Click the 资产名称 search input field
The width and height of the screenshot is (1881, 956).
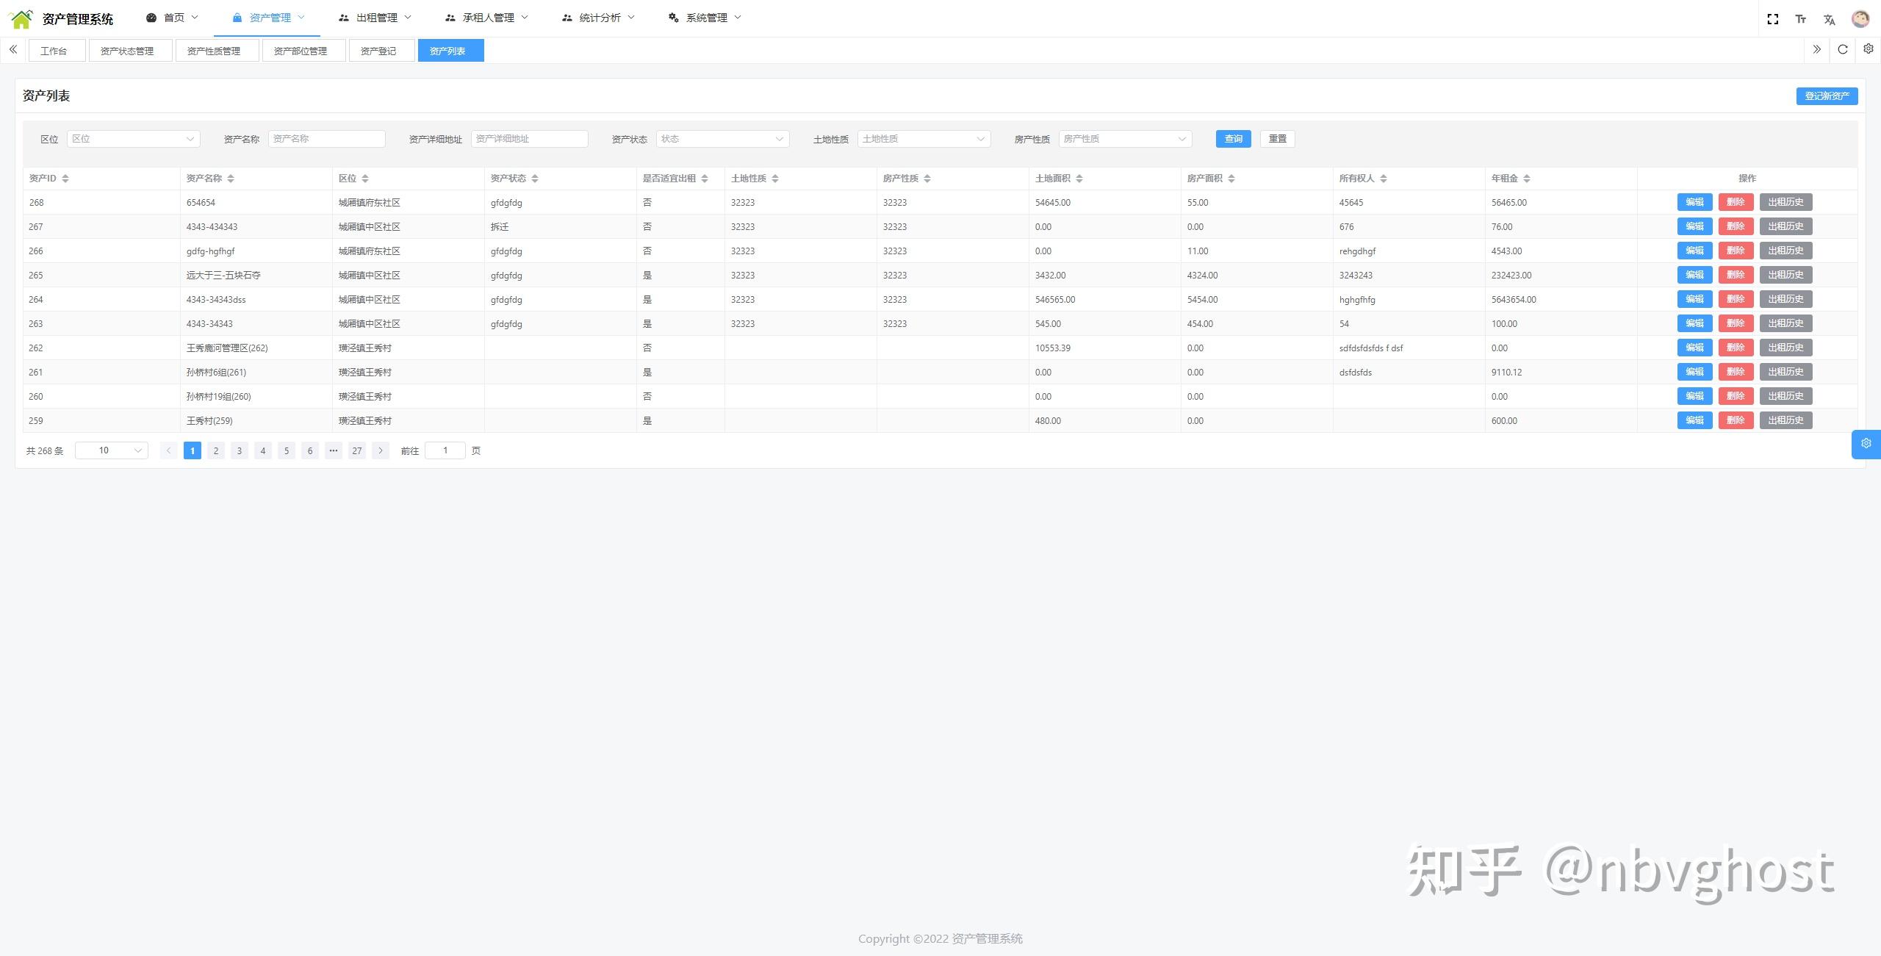tap(326, 139)
